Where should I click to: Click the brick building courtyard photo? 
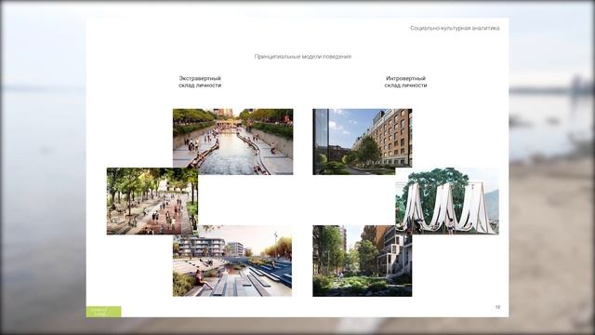tap(362, 141)
